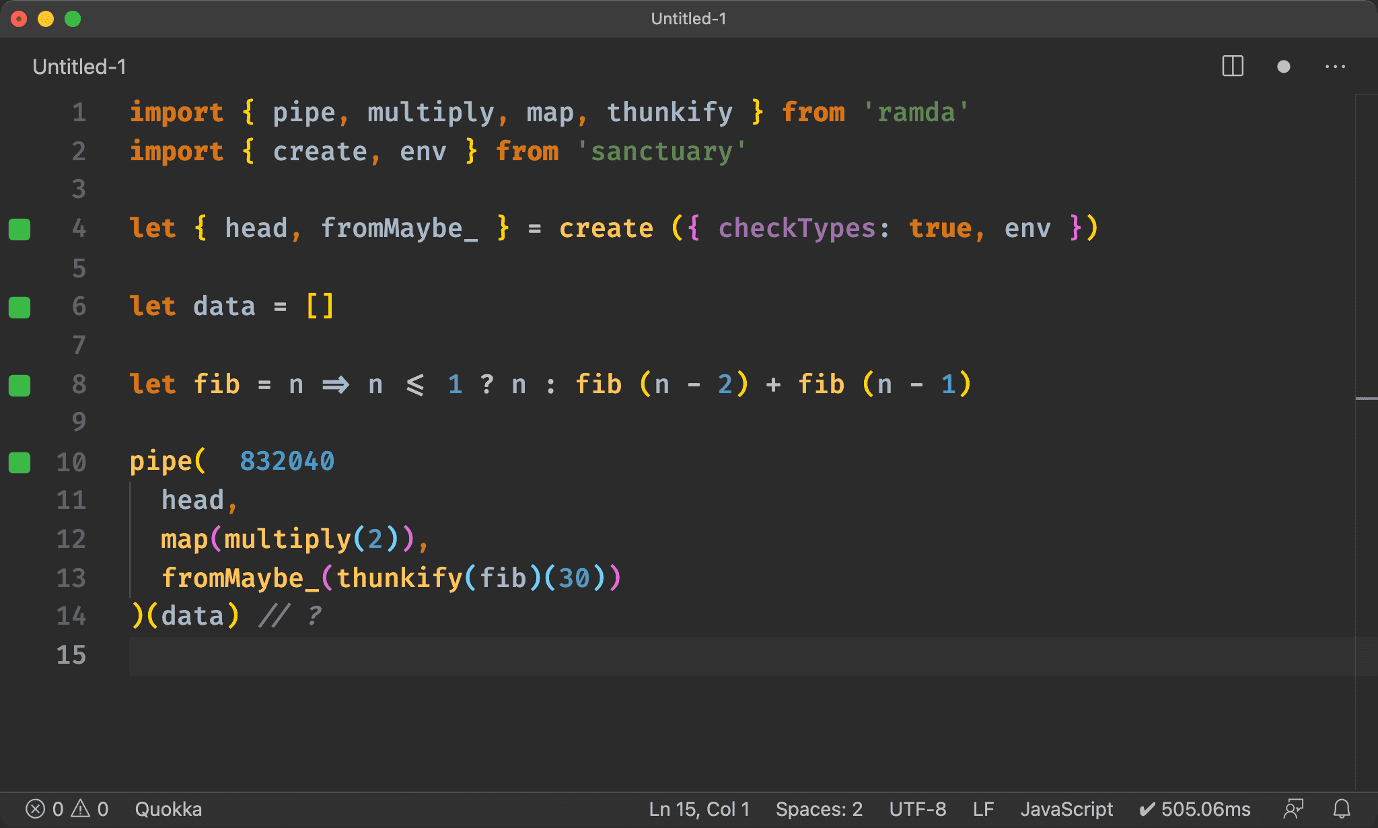1378x828 pixels.
Task: Click the feedback icon in the status bar
Action: (1293, 808)
